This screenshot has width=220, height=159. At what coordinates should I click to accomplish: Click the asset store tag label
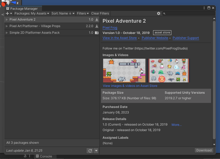(162, 33)
